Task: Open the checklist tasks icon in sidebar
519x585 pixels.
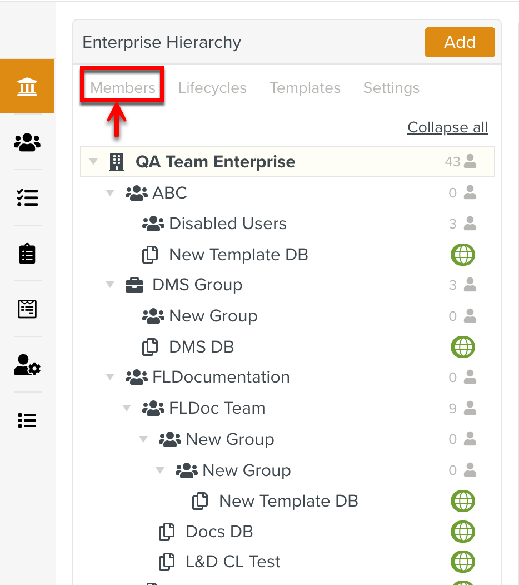Action: coord(27,197)
